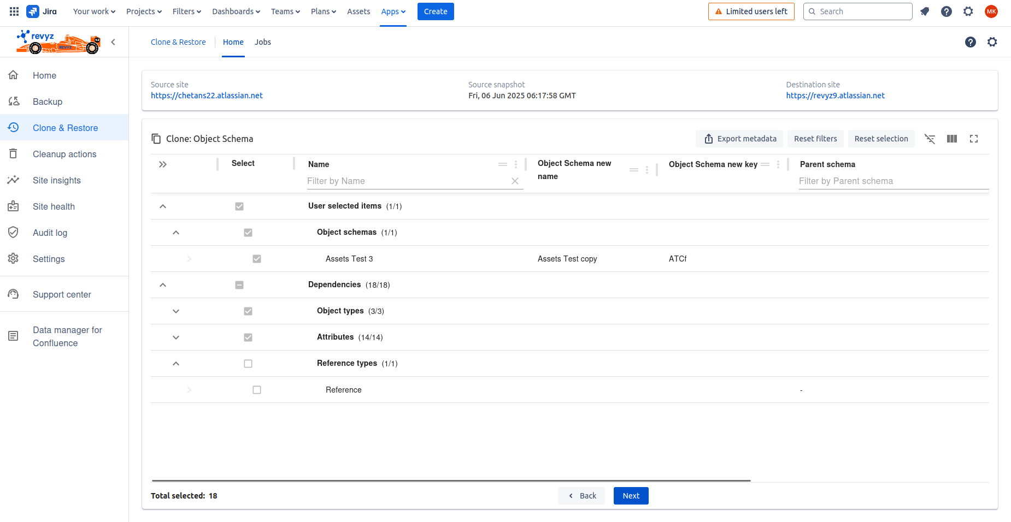Open the Jira app switcher grid icon
Screen dimensions: 1011x522
[14, 11]
